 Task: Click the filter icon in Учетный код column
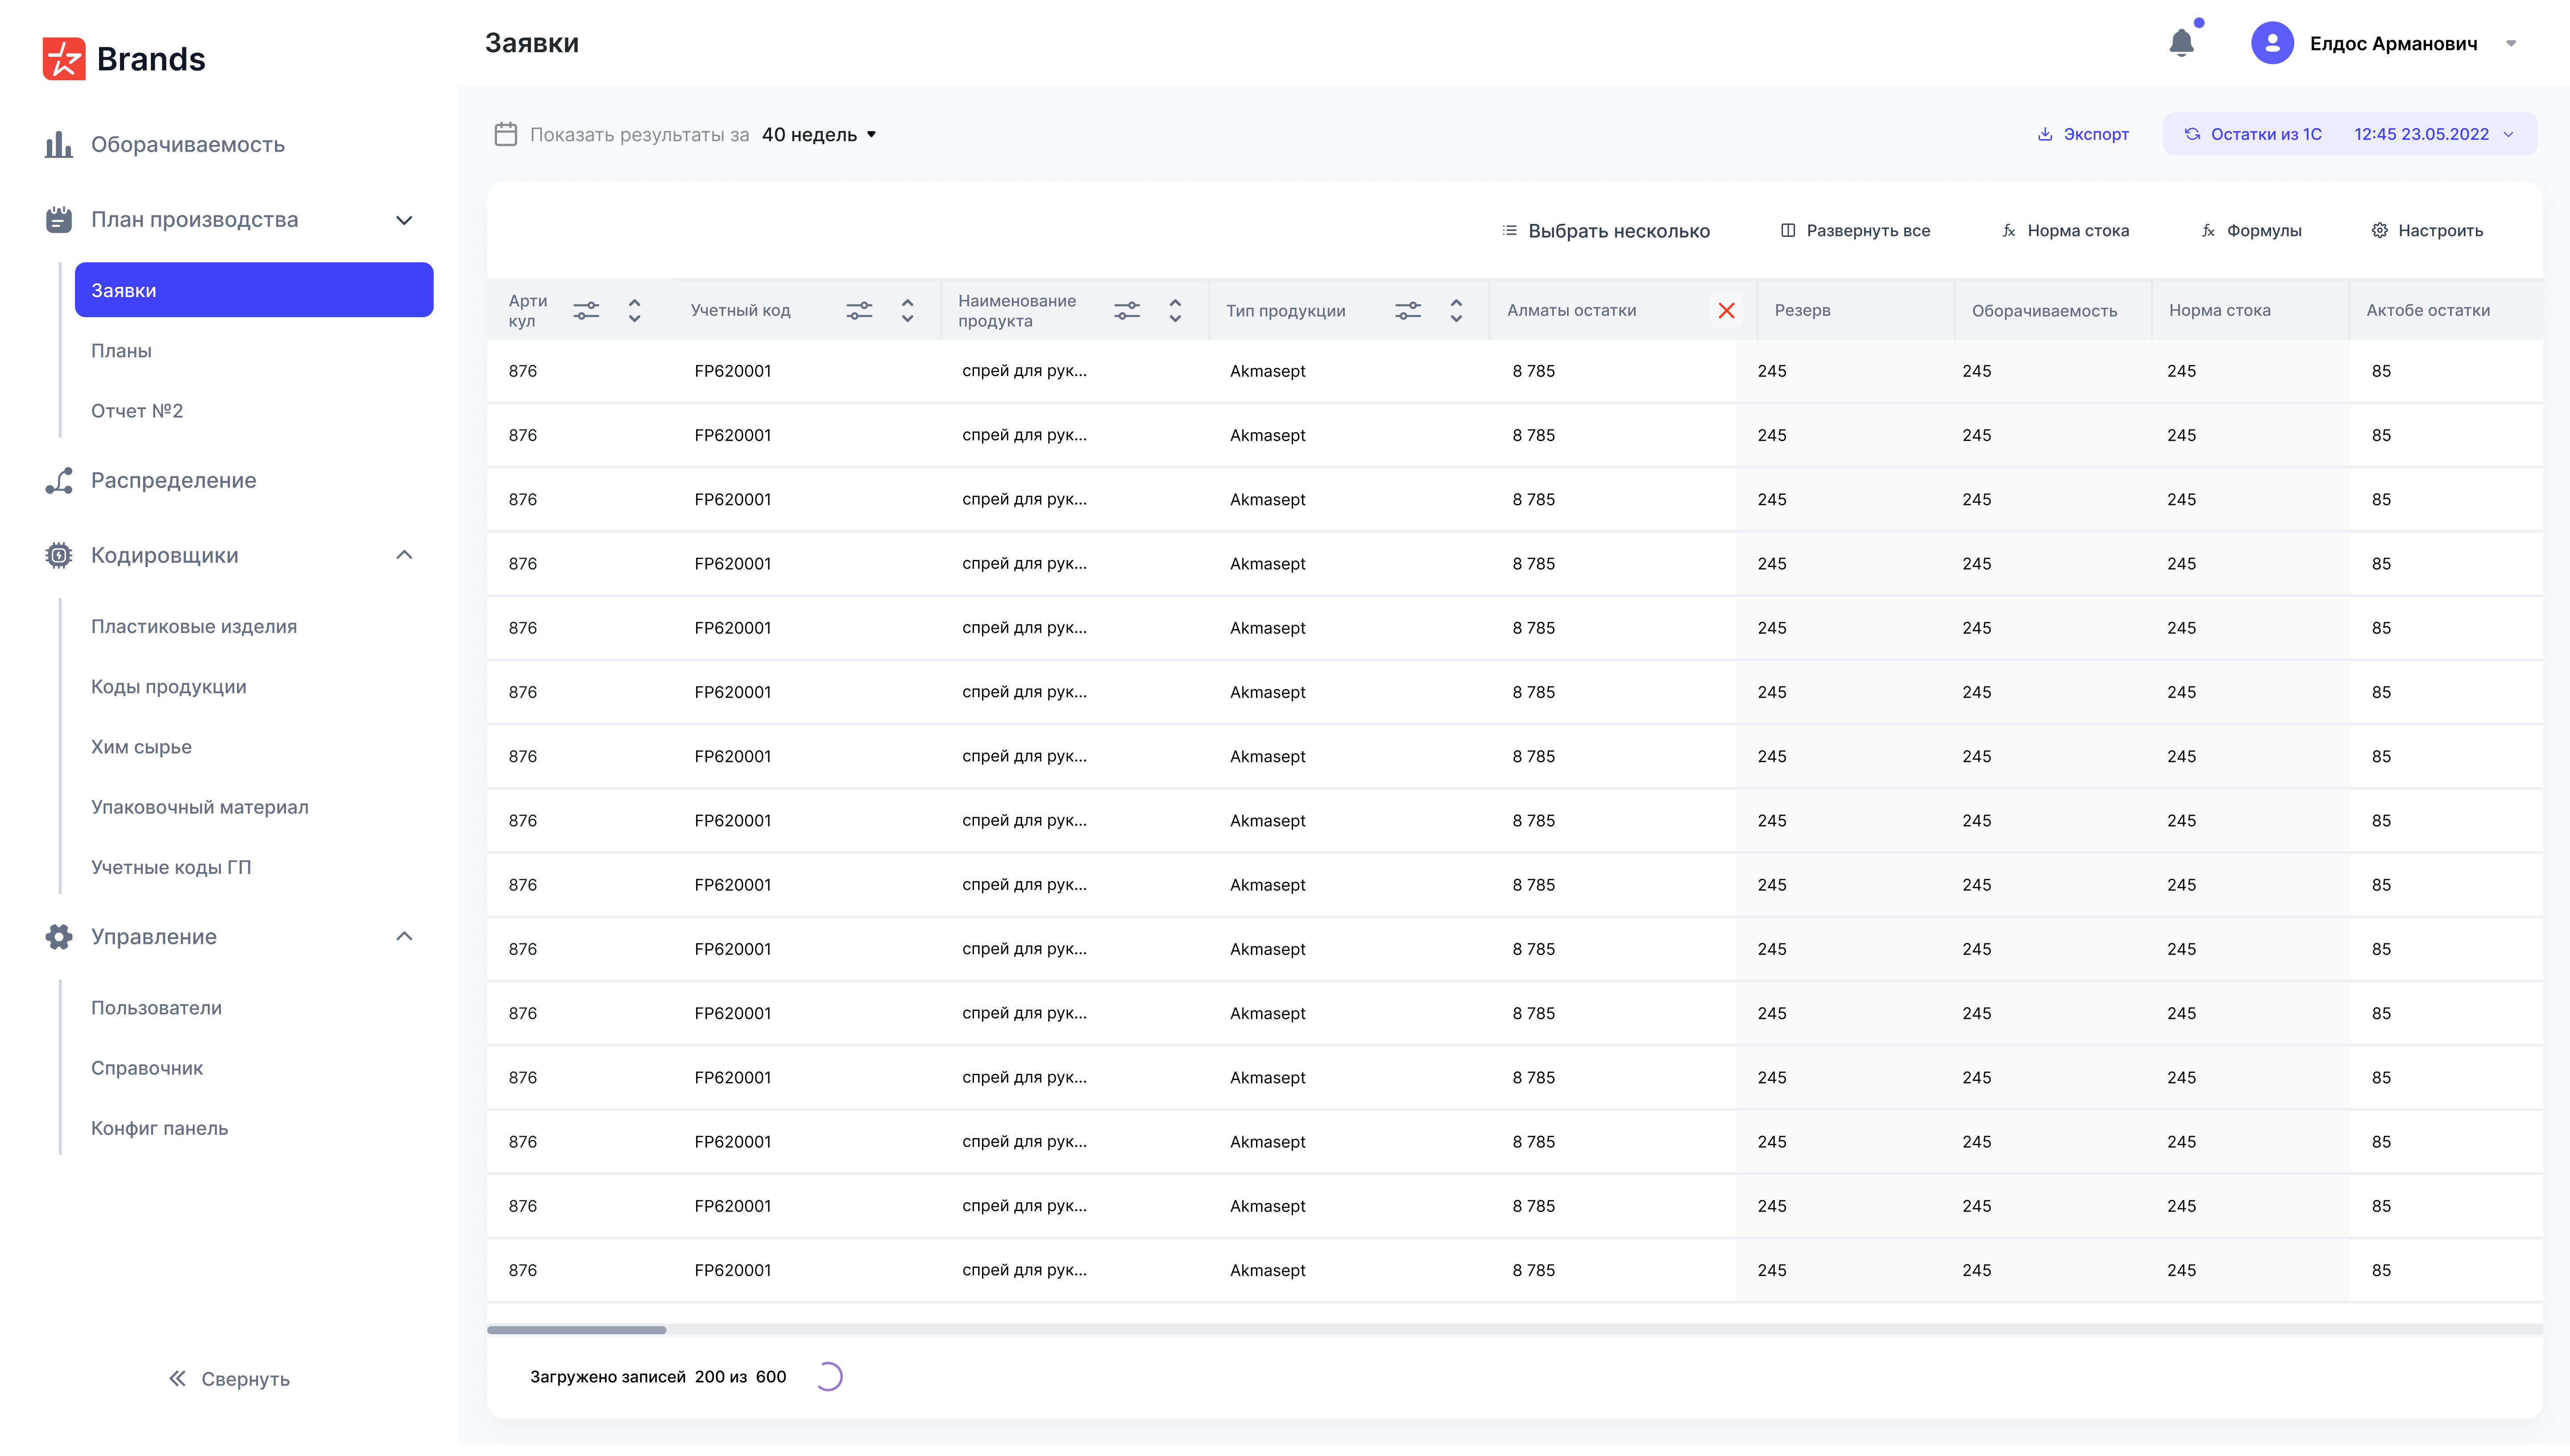pos(859,311)
